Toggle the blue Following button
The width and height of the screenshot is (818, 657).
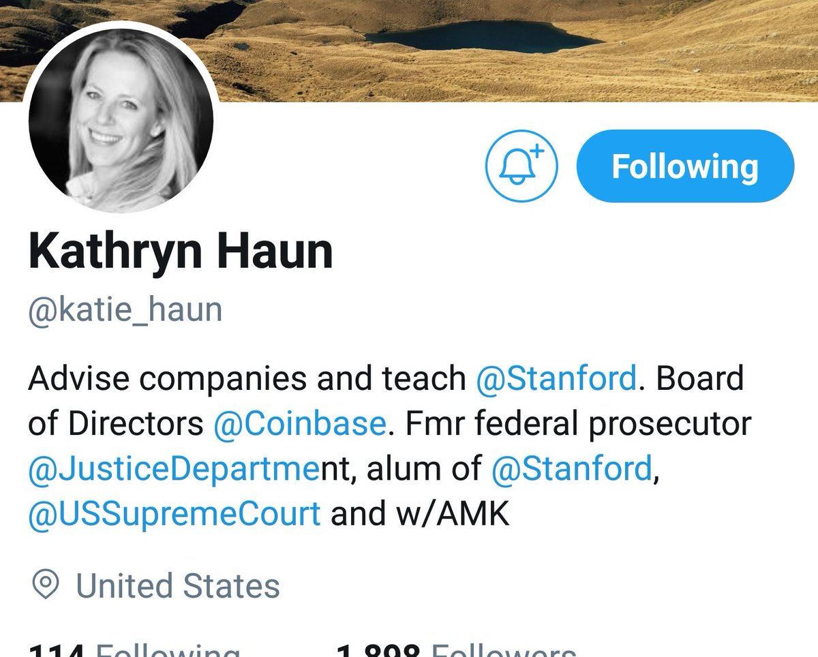pos(685,166)
